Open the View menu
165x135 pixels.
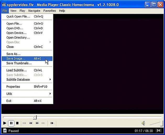13,11
